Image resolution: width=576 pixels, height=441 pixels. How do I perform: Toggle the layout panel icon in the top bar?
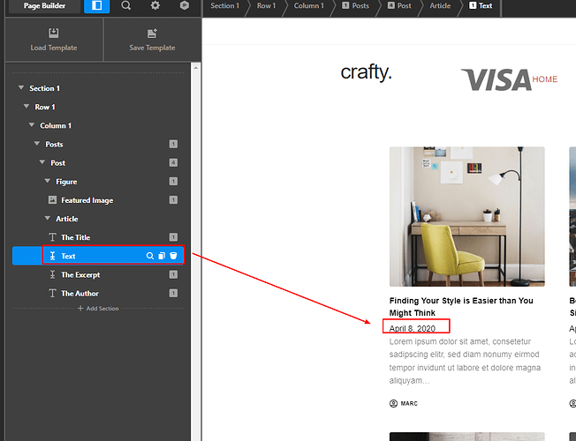click(96, 6)
